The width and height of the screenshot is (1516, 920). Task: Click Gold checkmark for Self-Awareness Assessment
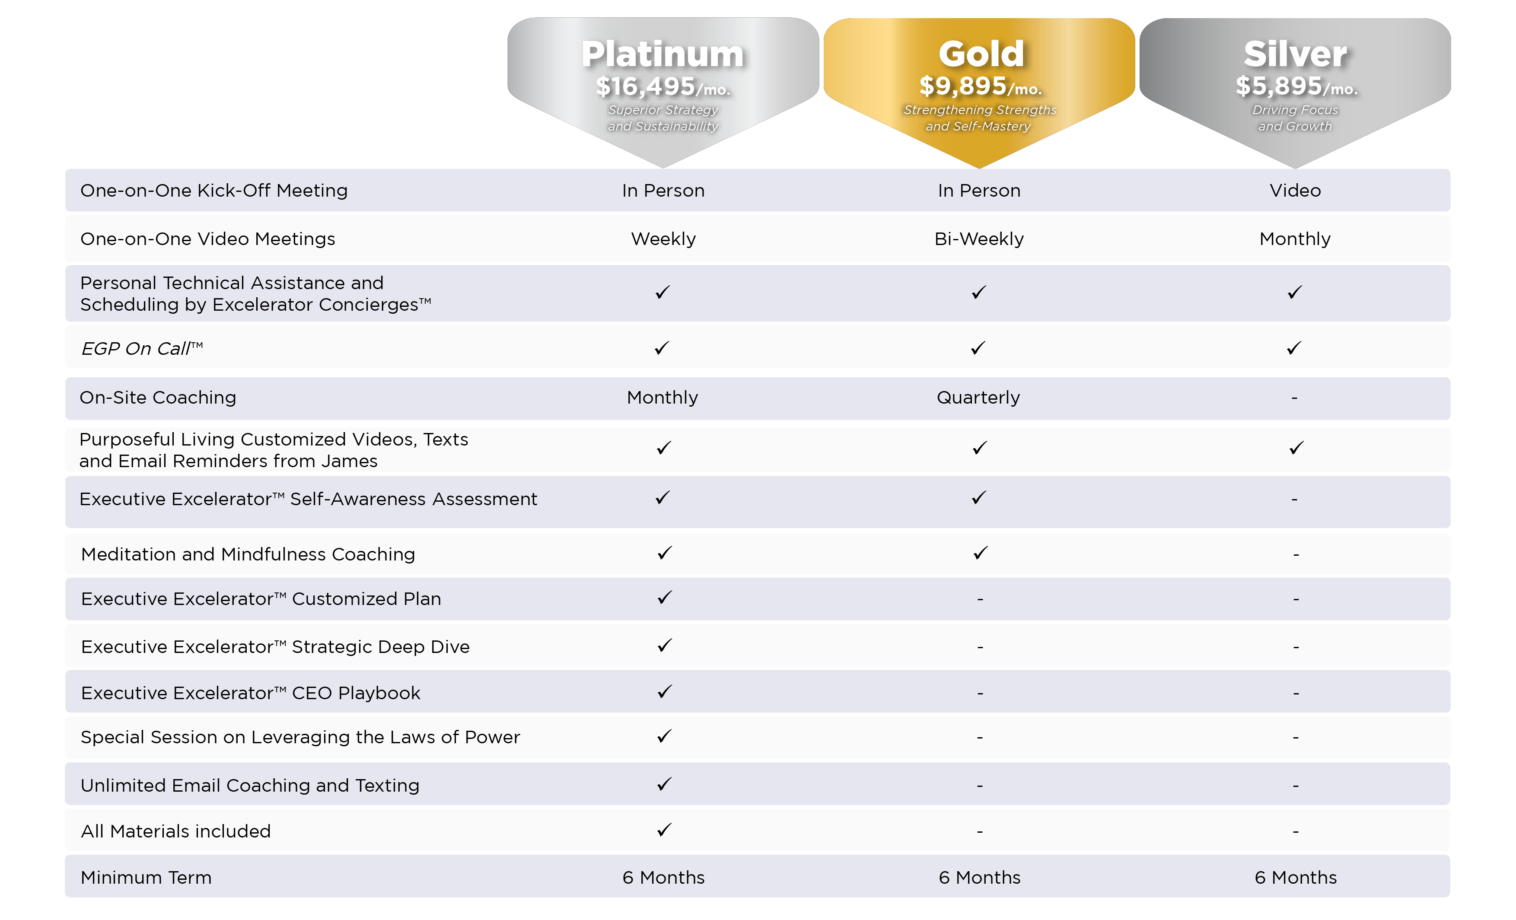(x=979, y=497)
